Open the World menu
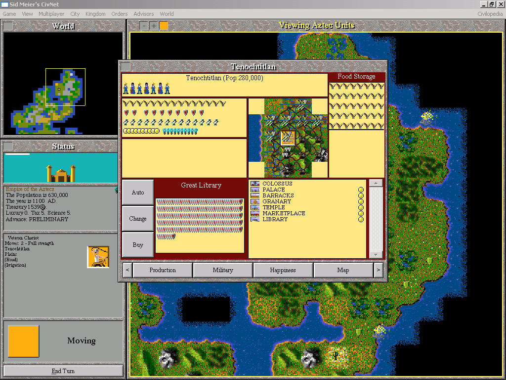This screenshot has width=506, height=380. [167, 14]
